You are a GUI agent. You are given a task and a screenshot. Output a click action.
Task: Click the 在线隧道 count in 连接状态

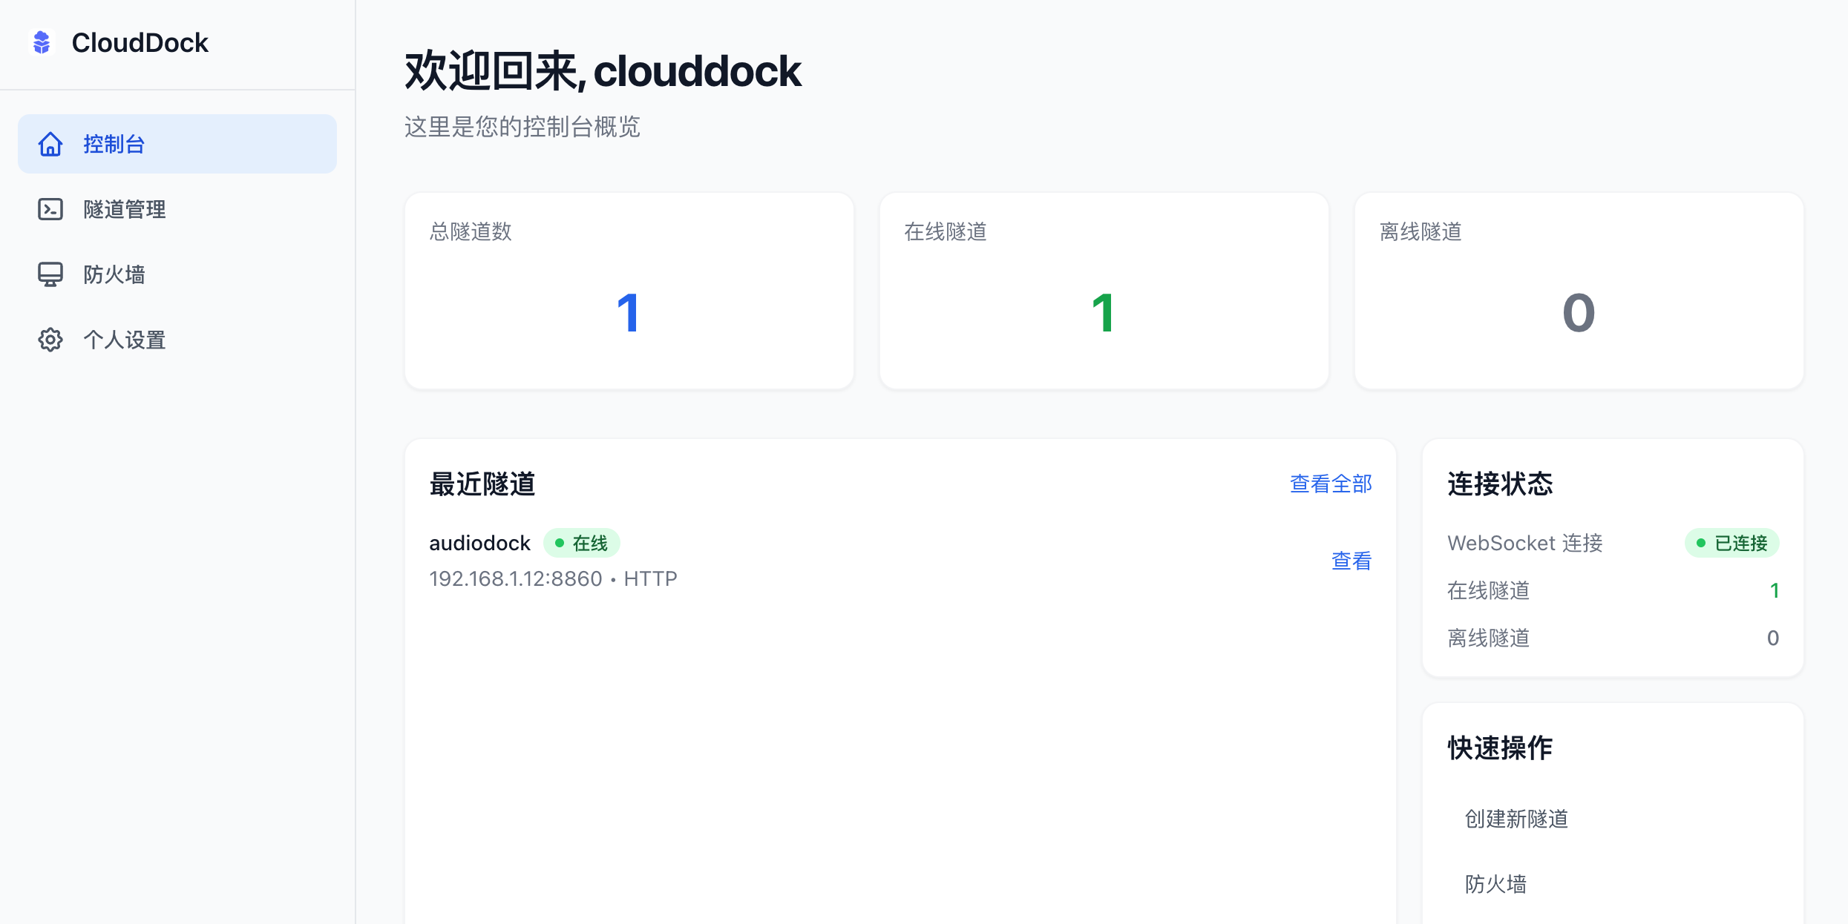(x=1775, y=590)
